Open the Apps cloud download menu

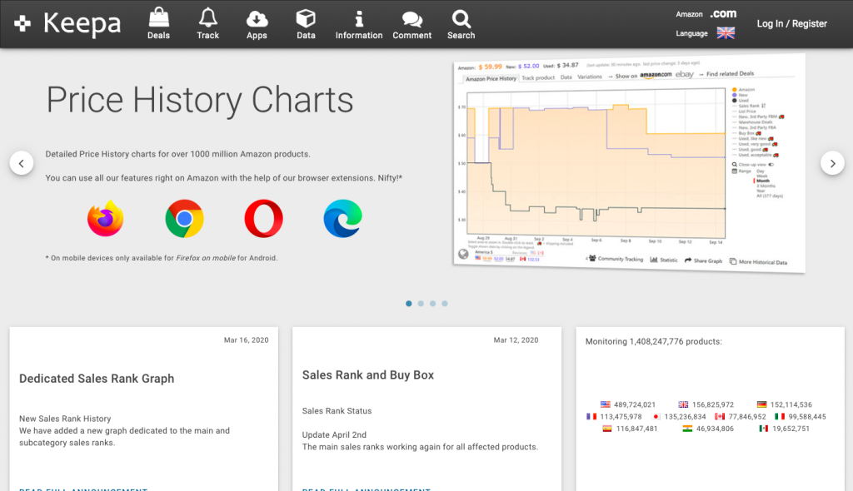click(257, 24)
